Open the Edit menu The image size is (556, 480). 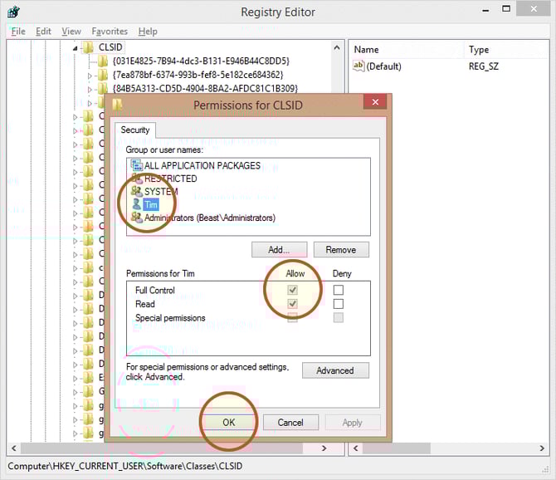click(x=43, y=31)
